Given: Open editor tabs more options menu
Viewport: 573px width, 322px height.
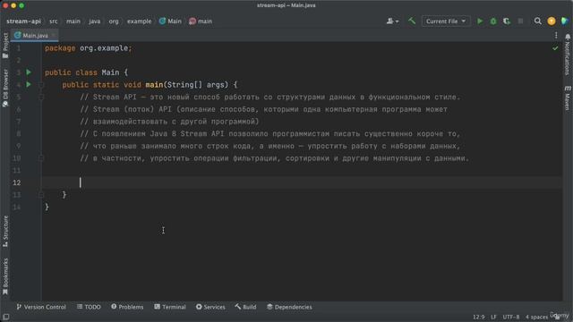Looking at the screenshot, I should click(556, 36).
